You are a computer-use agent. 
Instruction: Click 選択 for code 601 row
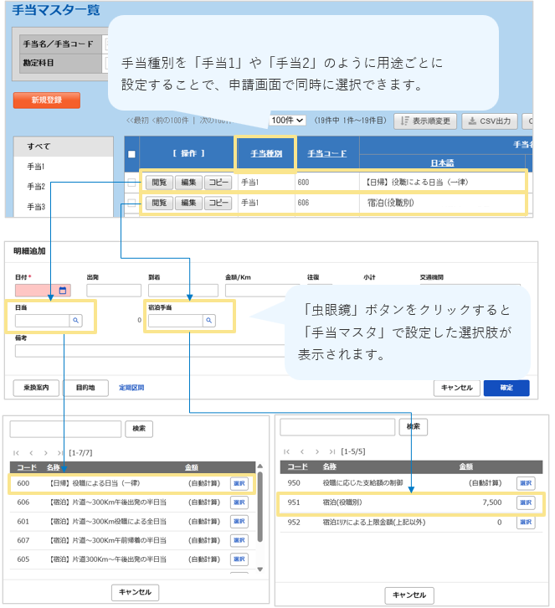tap(239, 522)
